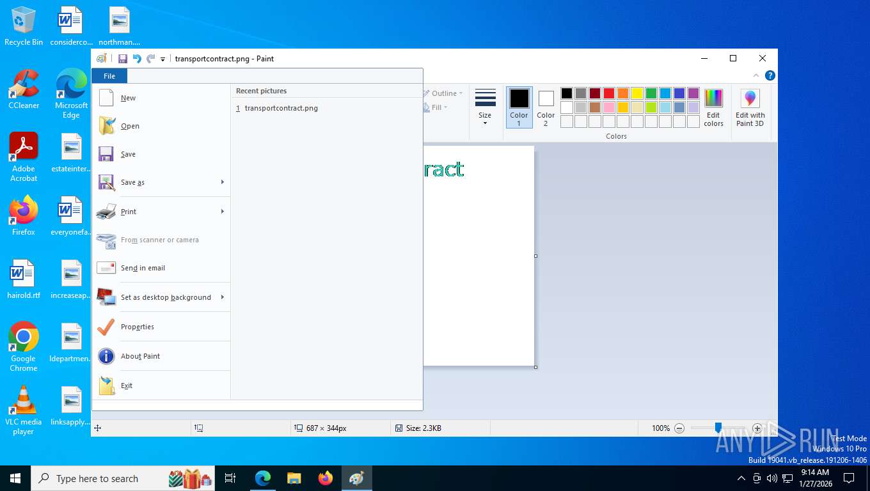Viewport: 870px width, 491px height.
Task: Click File Explorer icon in taskbar
Action: click(x=294, y=478)
